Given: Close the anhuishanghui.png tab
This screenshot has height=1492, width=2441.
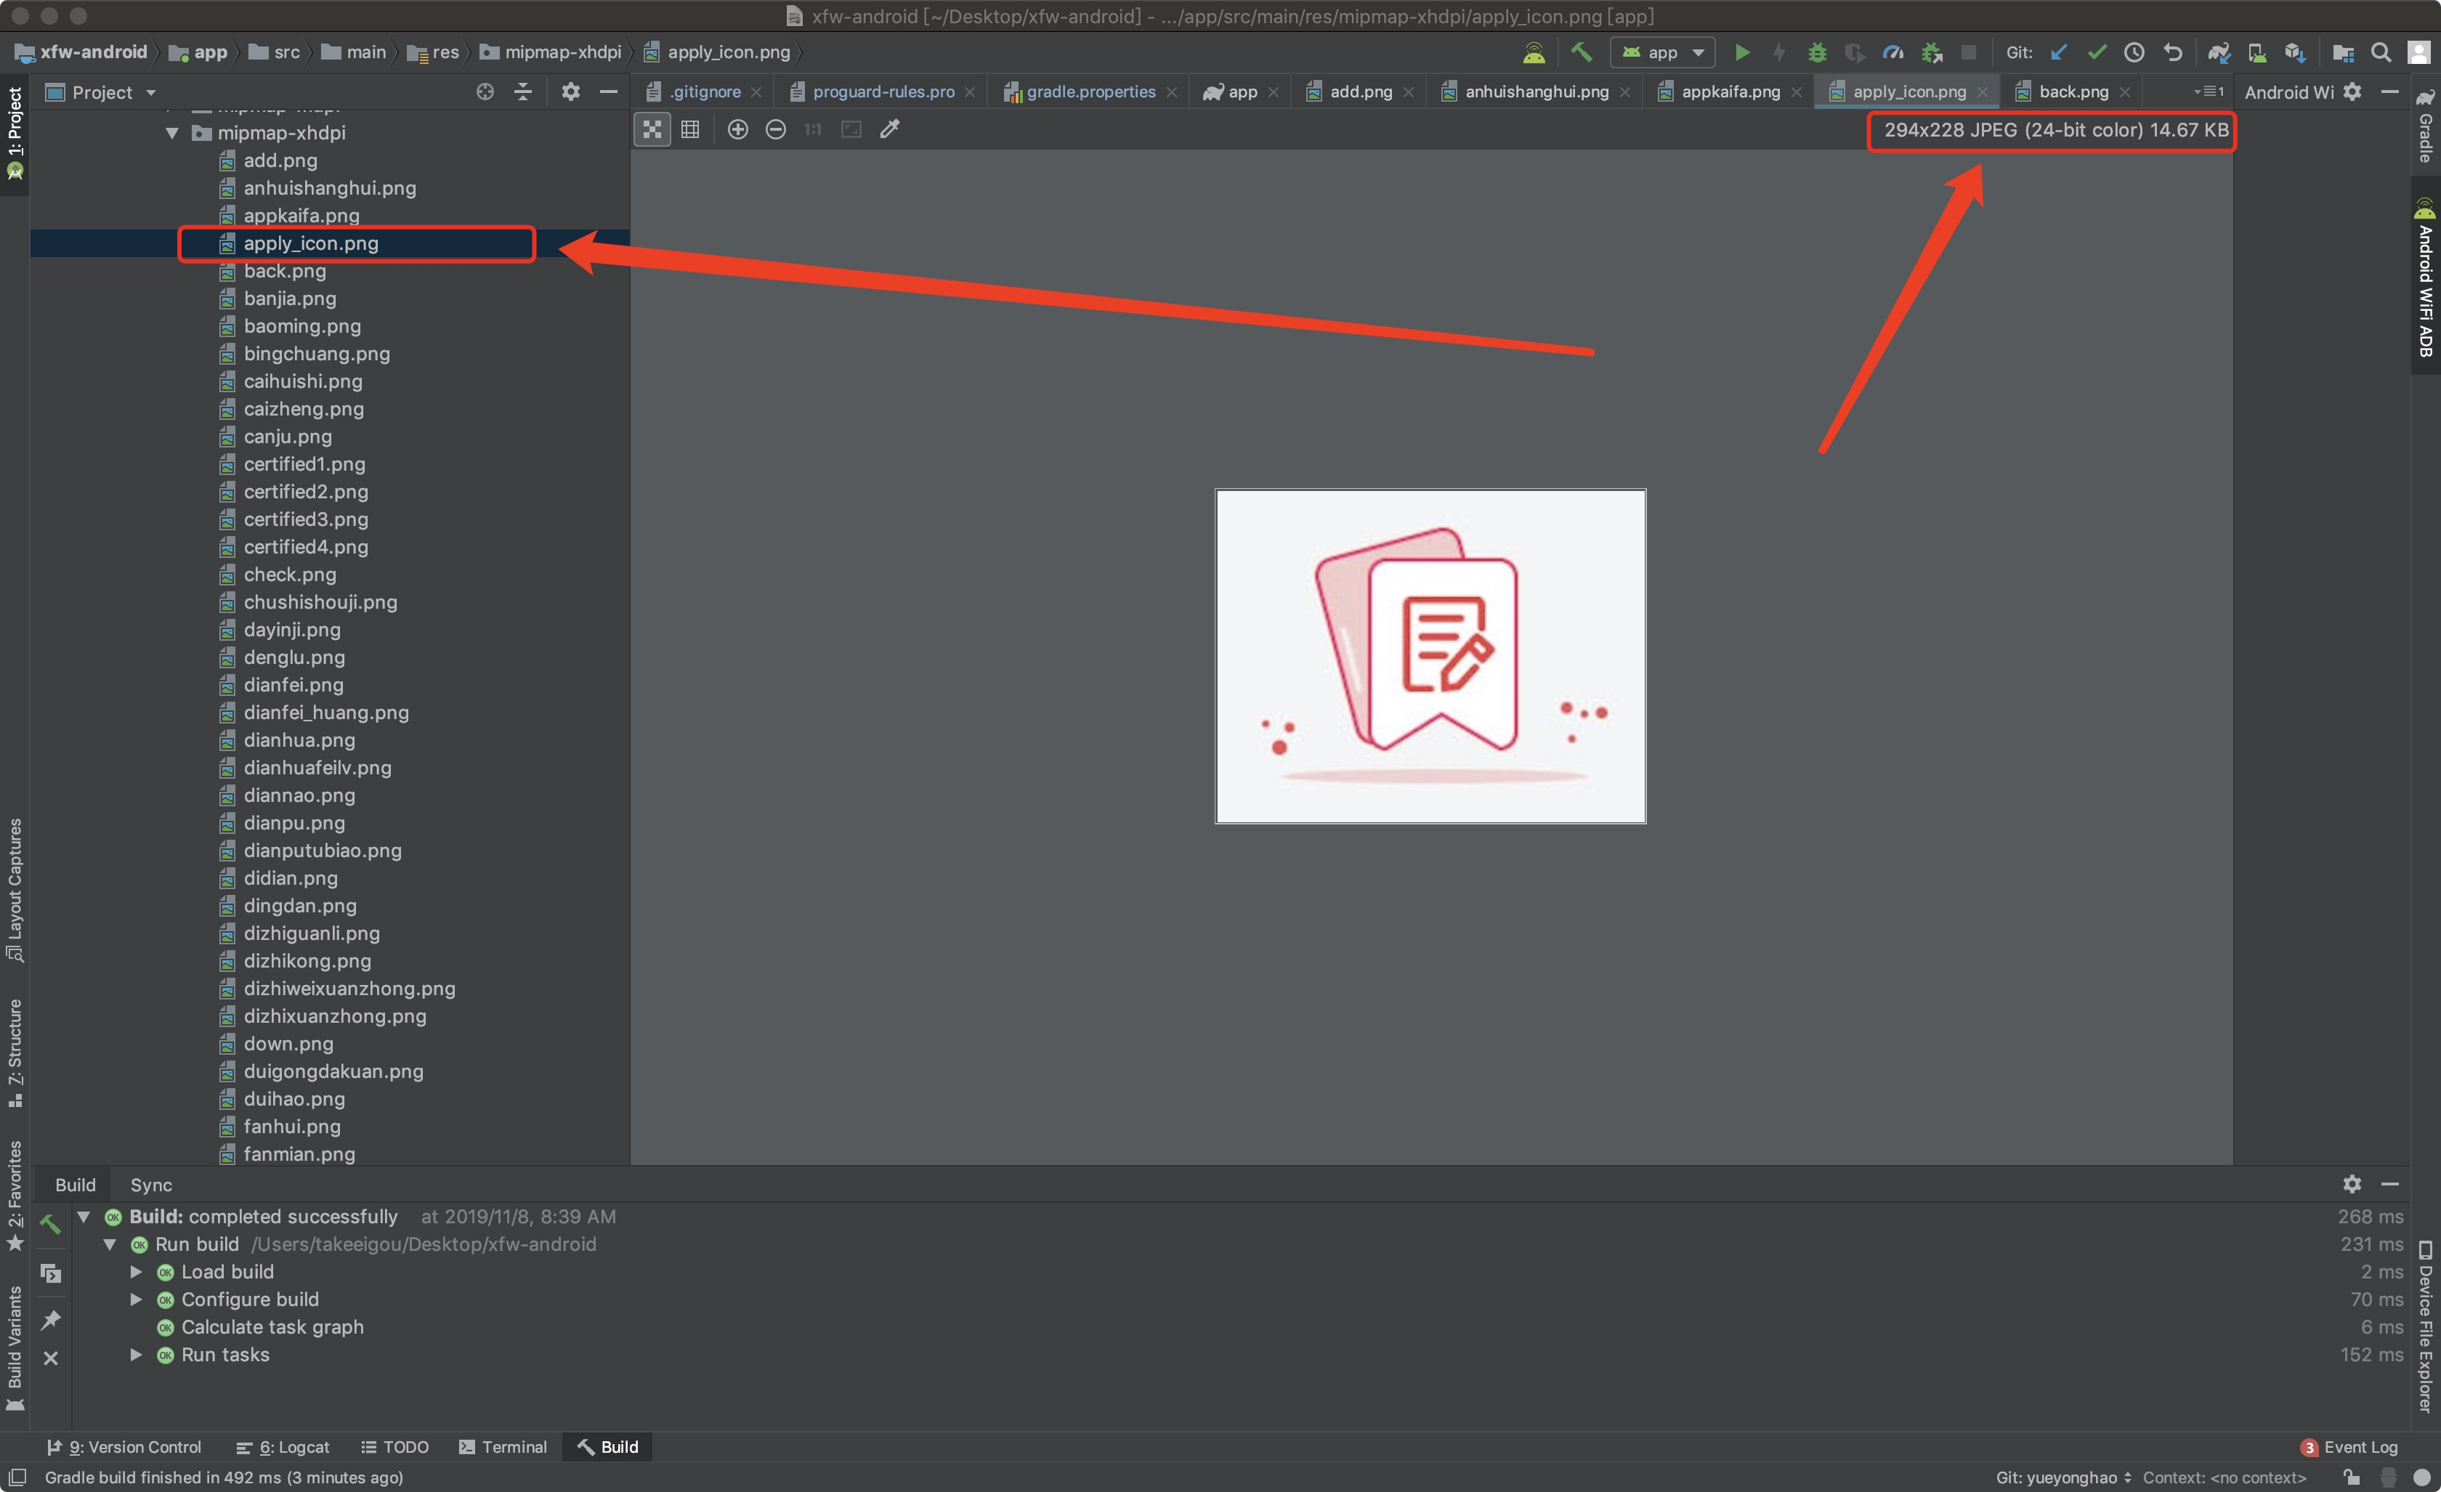Looking at the screenshot, I should point(1624,92).
